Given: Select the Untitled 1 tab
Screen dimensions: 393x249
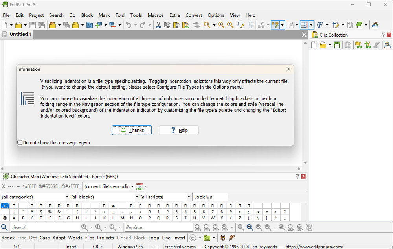Looking at the screenshot, I should point(17,34).
